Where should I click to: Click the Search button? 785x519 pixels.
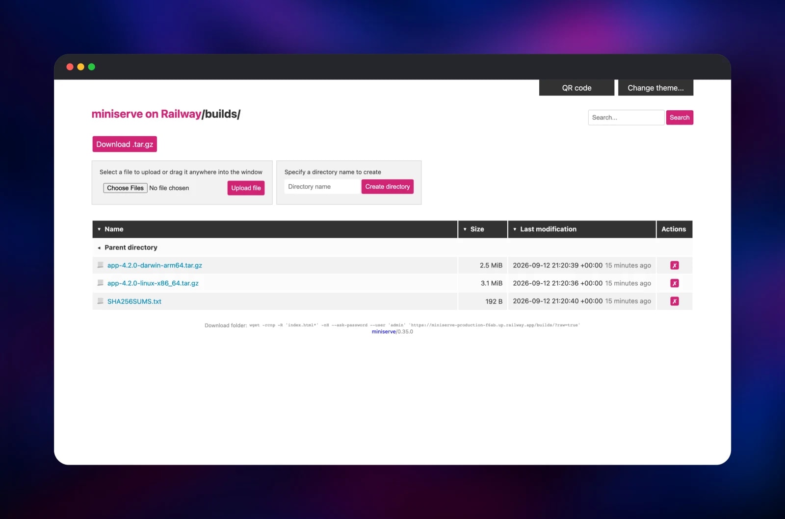point(680,118)
